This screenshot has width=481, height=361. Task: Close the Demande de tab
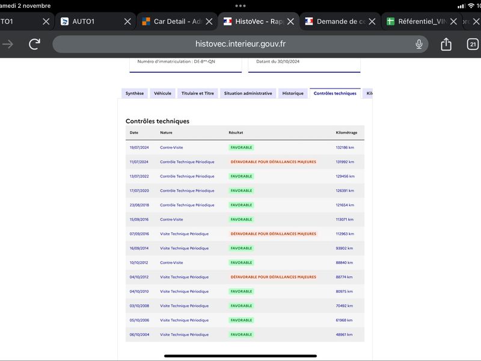[372, 22]
